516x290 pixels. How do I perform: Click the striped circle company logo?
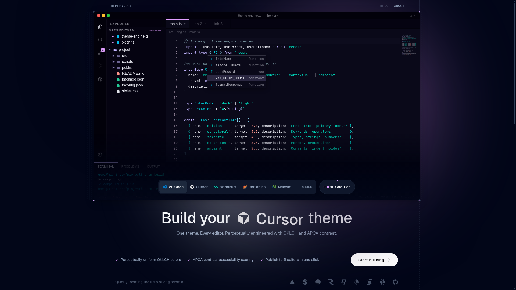318,282
